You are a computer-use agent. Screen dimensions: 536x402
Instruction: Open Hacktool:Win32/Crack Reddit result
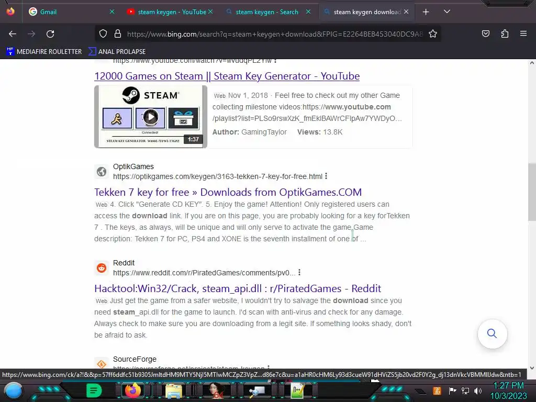[238, 288]
